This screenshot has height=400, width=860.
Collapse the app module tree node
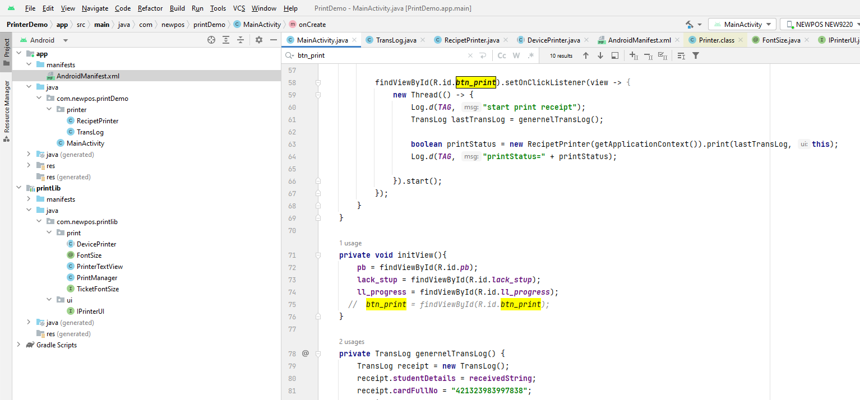19,53
